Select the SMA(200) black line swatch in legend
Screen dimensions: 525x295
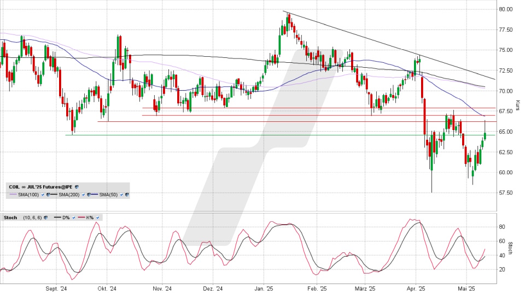pyautogui.click(x=54, y=194)
